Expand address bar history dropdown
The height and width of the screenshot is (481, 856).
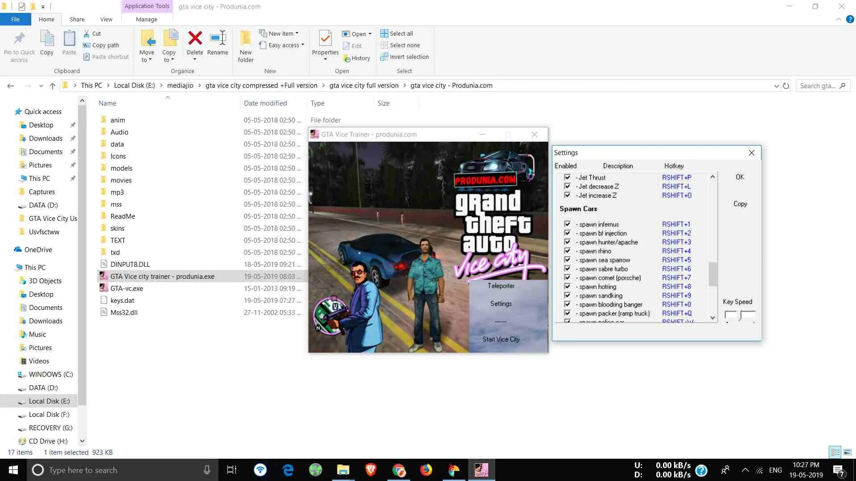tap(776, 86)
